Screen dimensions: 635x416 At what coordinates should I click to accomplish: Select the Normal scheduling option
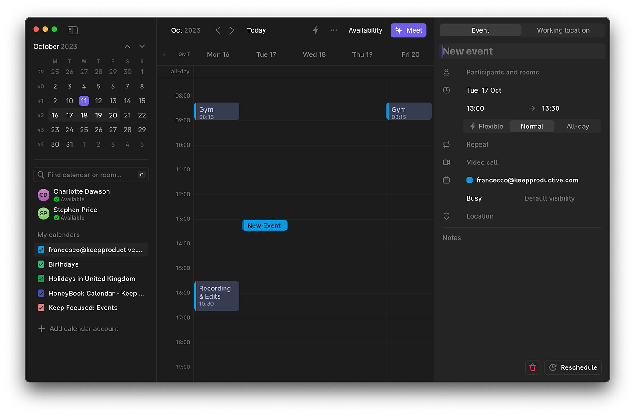532,126
